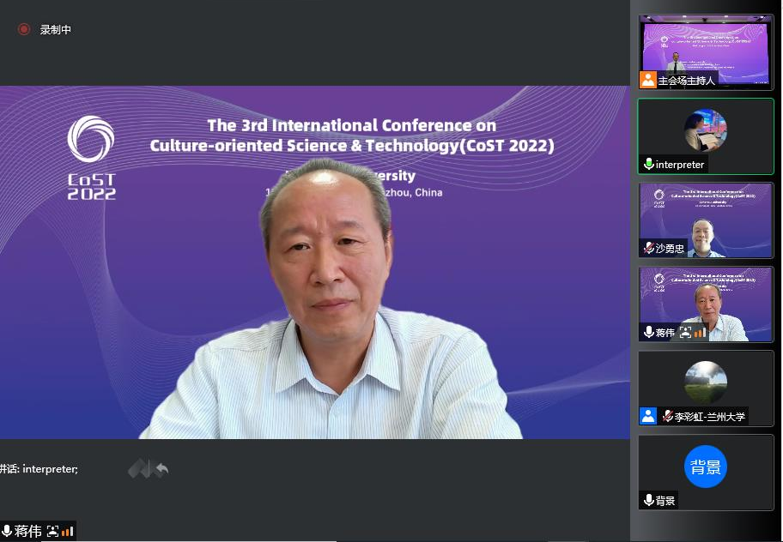This screenshot has height=542, width=783.
Task: Click the microphone icon in main 蒋伟 label
Action: click(7, 531)
